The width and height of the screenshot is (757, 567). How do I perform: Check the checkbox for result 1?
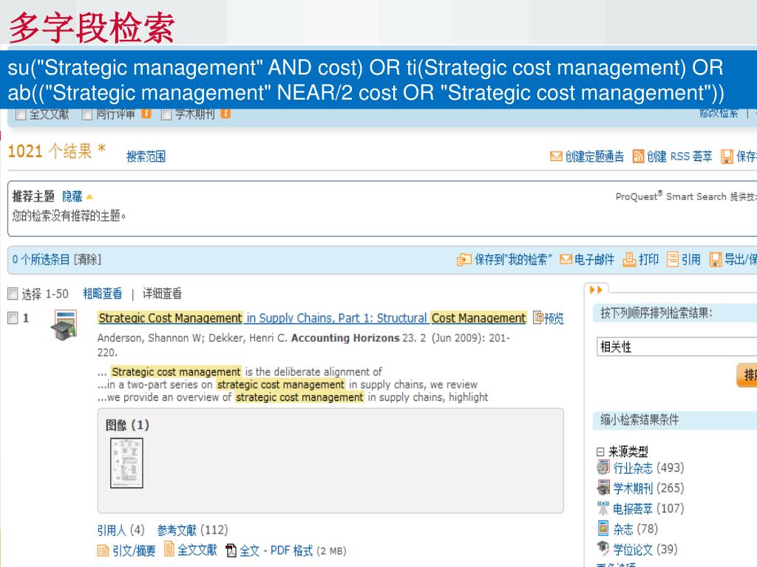[13, 317]
